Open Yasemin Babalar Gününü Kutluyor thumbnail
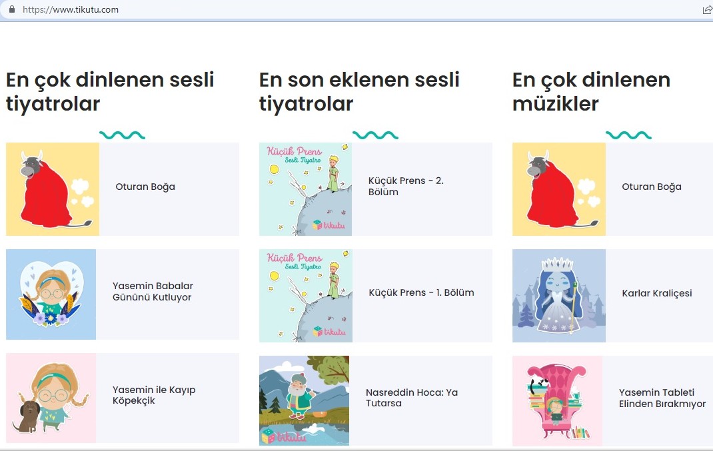Image resolution: width=713 pixels, height=451 pixels. coord(51,294)
